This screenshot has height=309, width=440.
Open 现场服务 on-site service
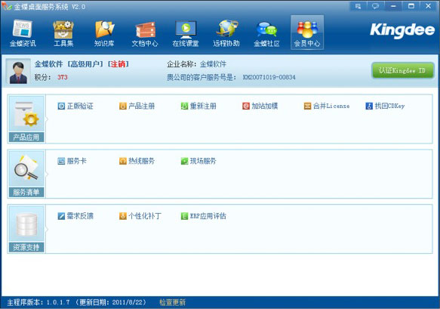[x=203, y=161]
